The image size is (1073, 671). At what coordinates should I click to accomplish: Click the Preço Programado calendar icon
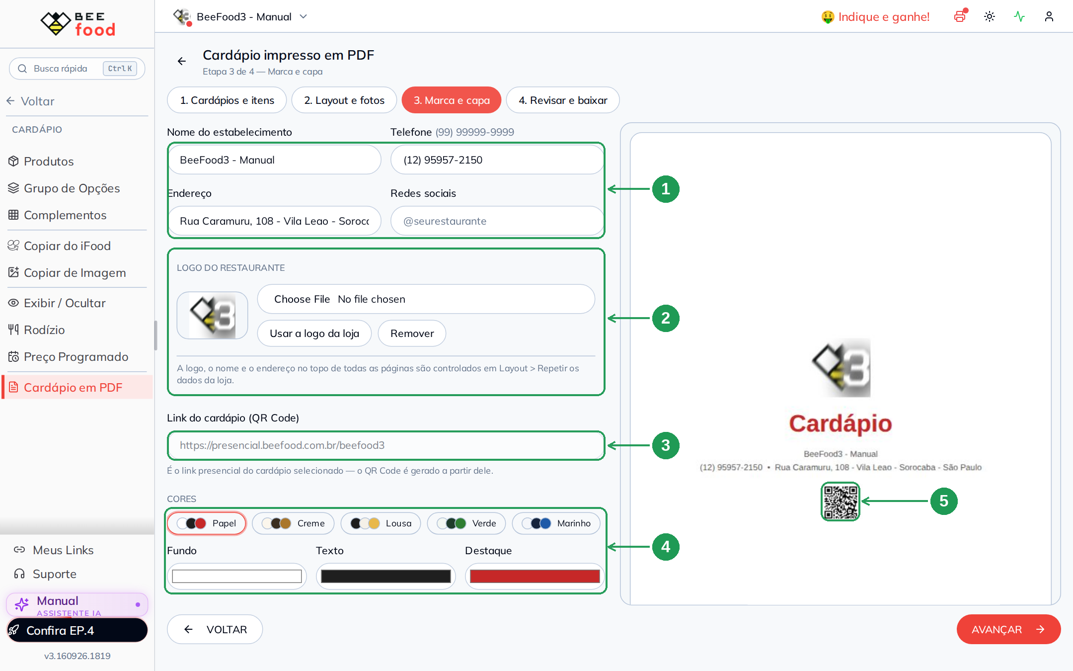pyautogui.click(x=13, y=356)
